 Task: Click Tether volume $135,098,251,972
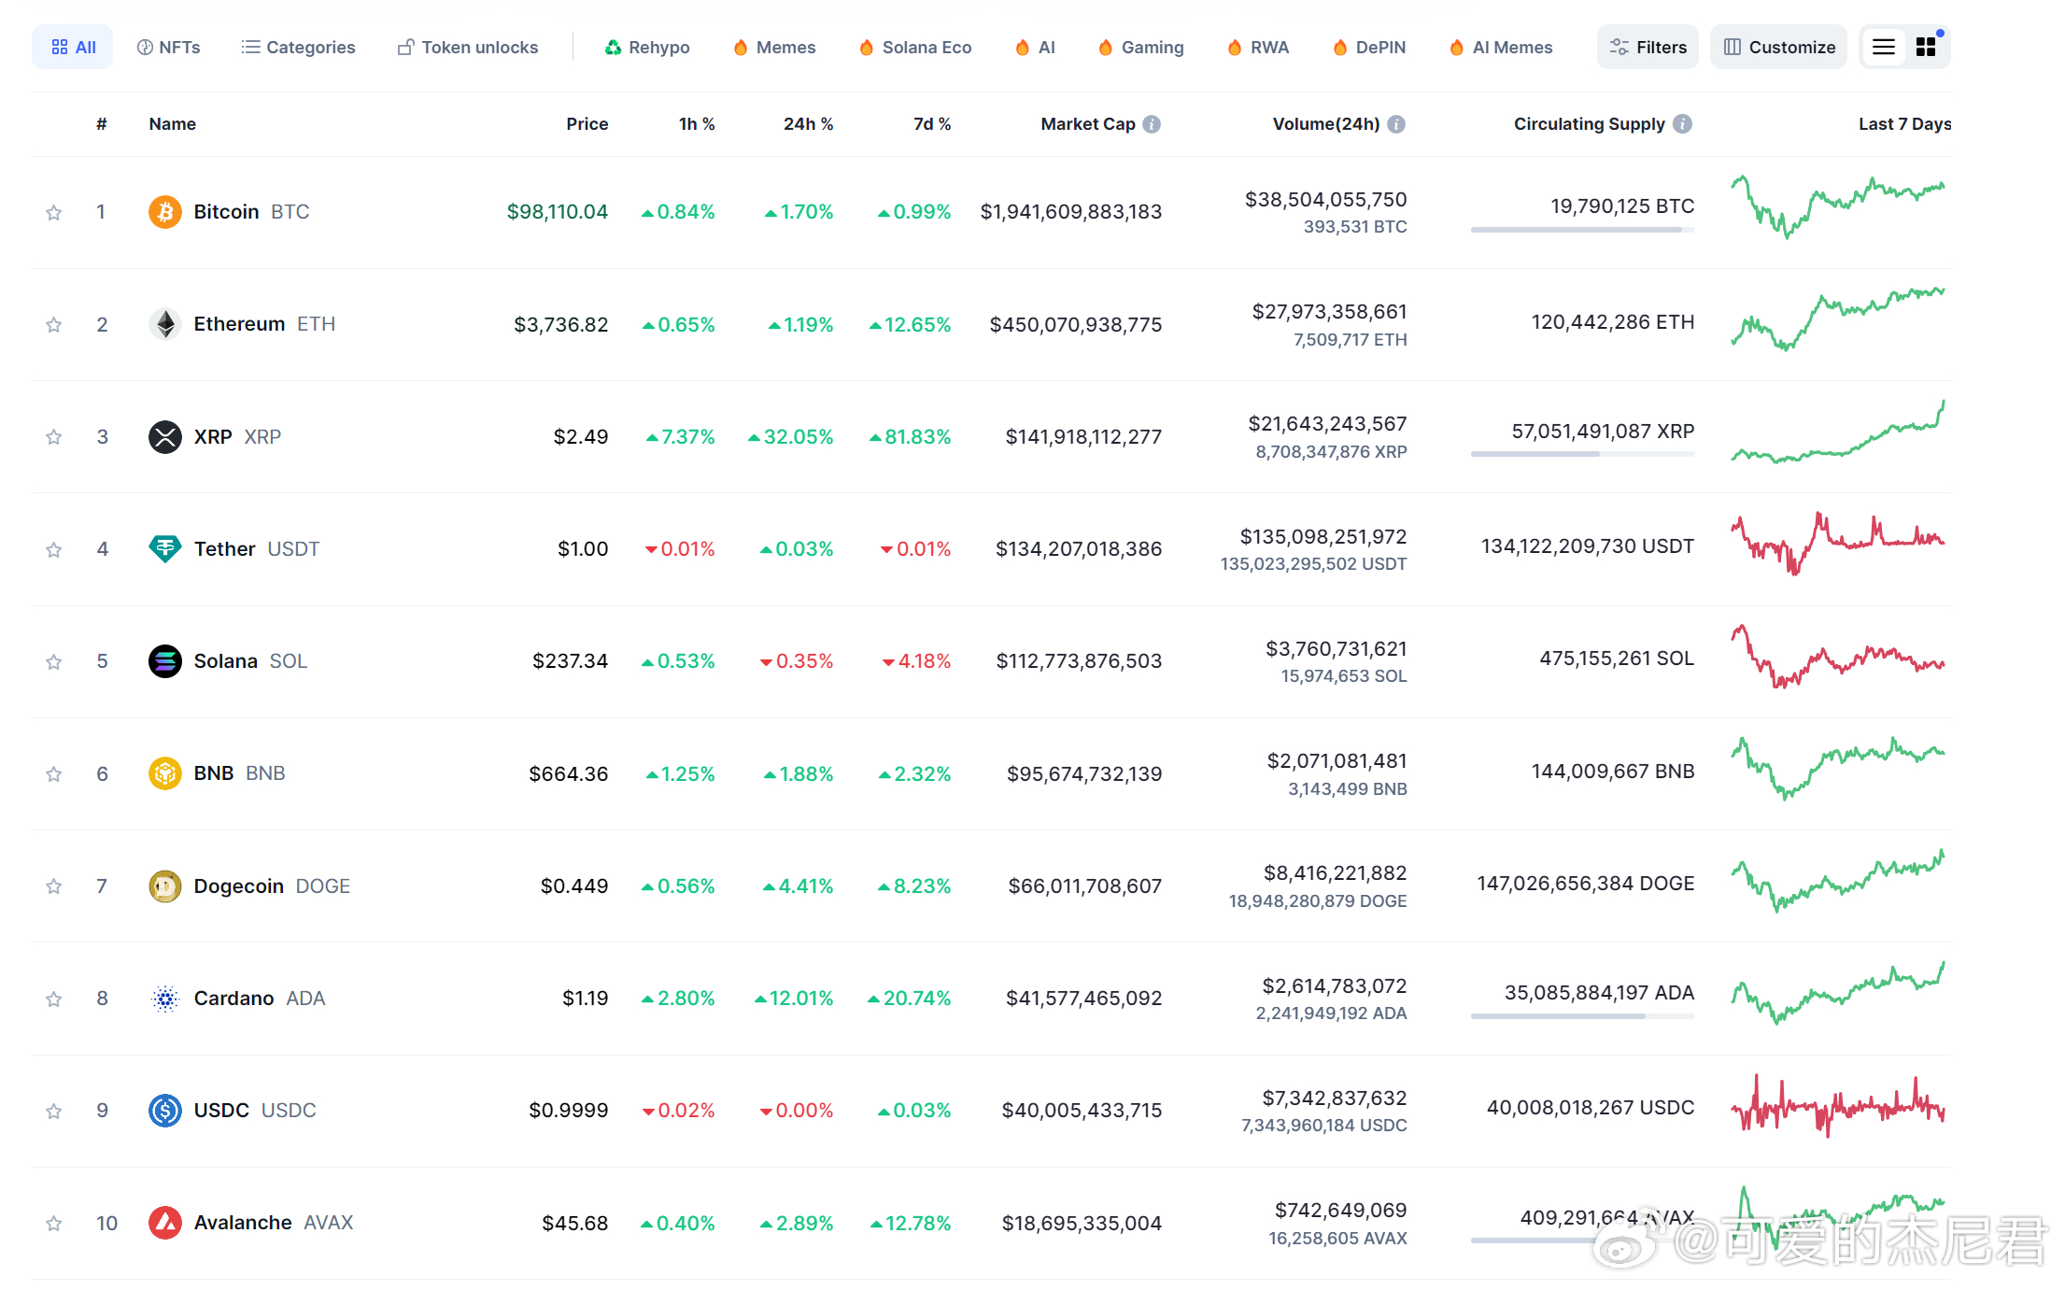click(x=1323, y=537)
